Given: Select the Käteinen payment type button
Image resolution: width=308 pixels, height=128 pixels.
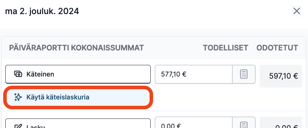Looking at the screenshot, I should coord(78,74).
